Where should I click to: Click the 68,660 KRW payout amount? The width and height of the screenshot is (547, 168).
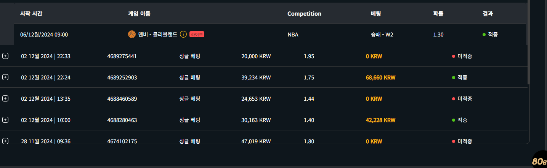(x=380, y=78)
